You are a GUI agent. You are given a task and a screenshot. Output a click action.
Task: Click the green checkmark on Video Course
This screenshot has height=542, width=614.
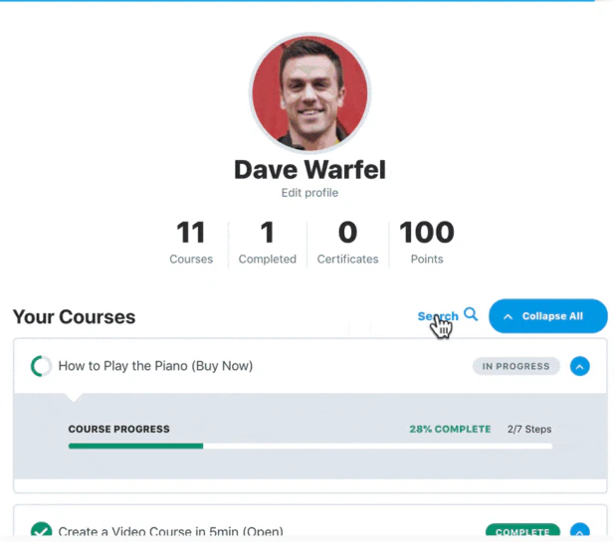[41, 529]
